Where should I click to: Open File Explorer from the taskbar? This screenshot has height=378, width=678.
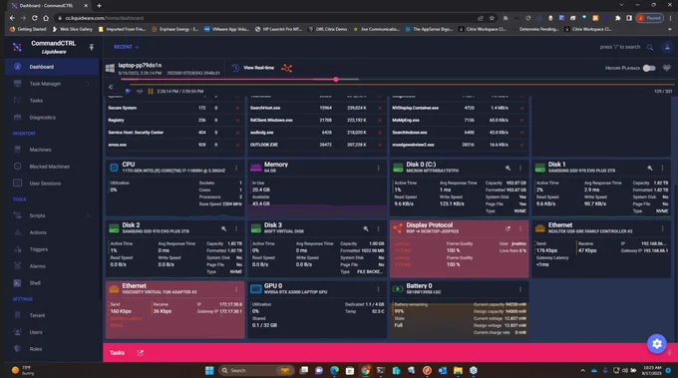click(458, 371)
